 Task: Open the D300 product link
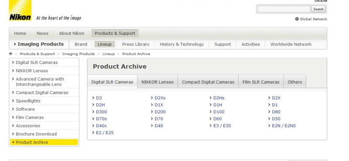(102, 112)
